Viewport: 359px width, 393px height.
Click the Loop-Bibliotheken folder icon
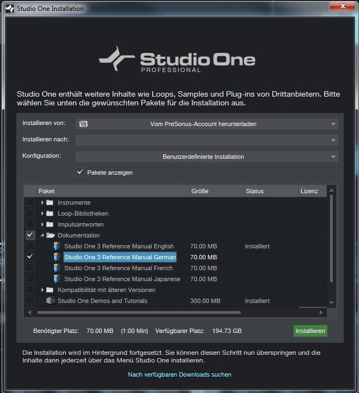50,213
